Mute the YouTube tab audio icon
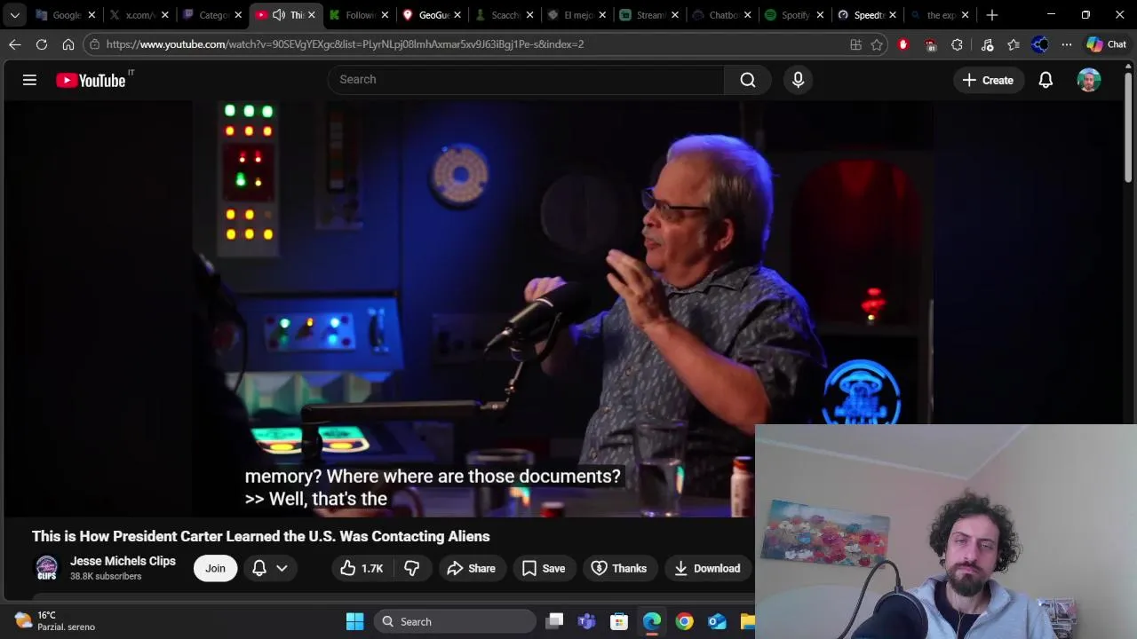The image size is (1137, 639). pos(279,15)
